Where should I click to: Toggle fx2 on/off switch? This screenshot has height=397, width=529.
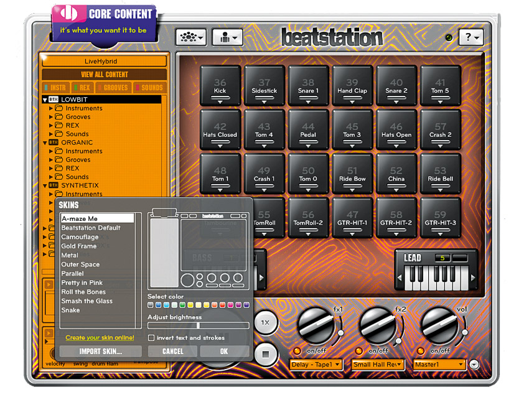coord(358,351)
